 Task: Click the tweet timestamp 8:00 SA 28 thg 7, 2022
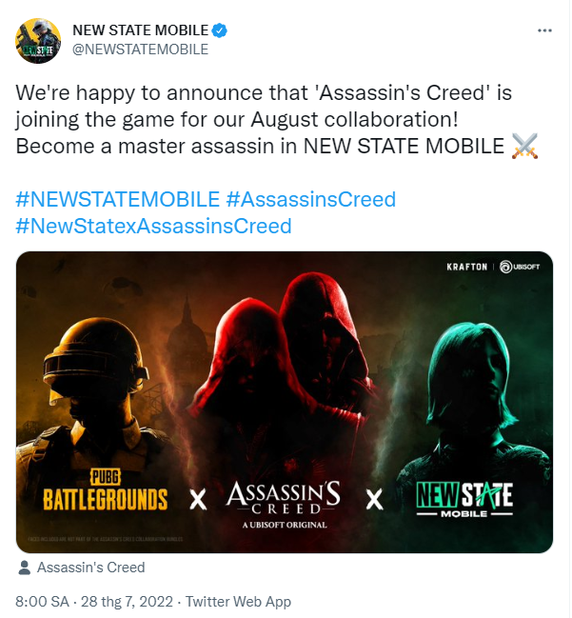click(94, 602)
